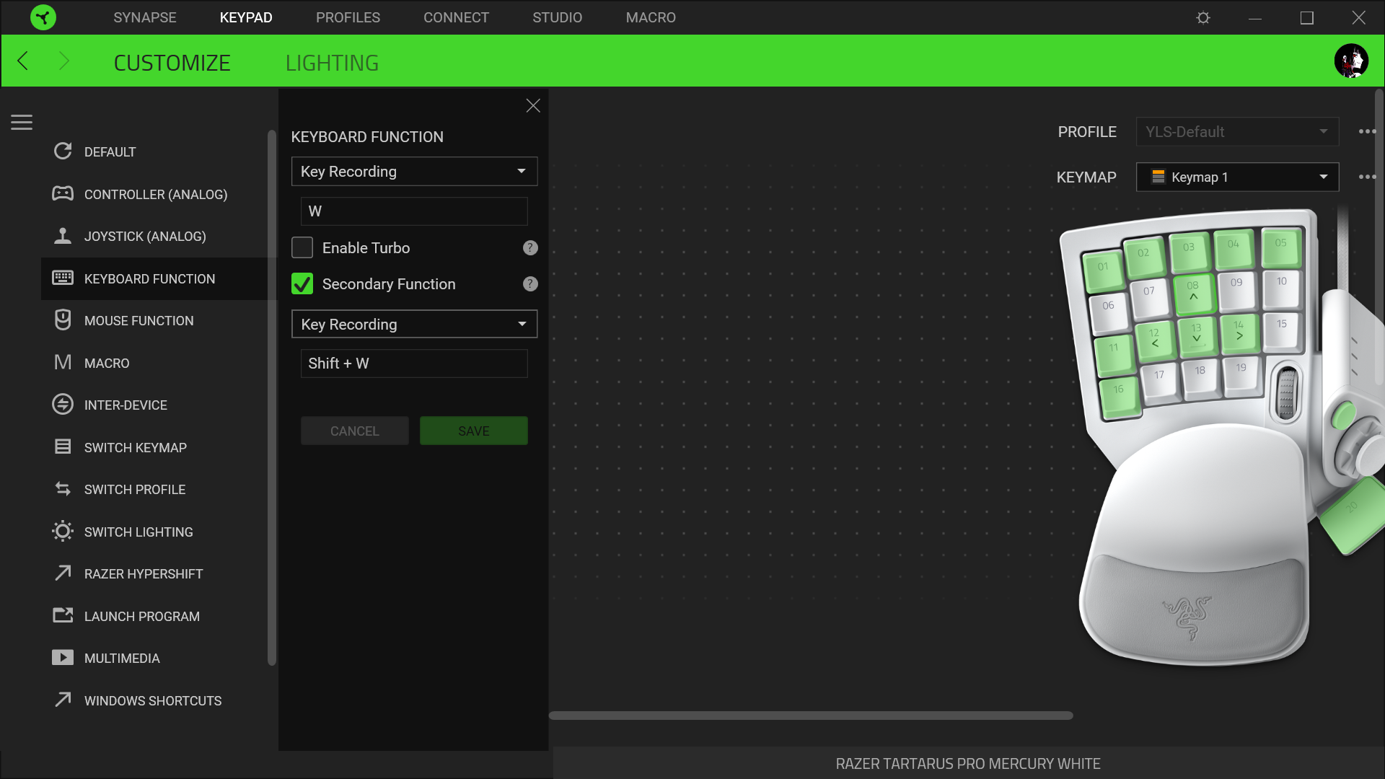The width and height of the screenshot is (1385, 779).
Task: Enable Turbo checkbox
Action: [302, 247]
